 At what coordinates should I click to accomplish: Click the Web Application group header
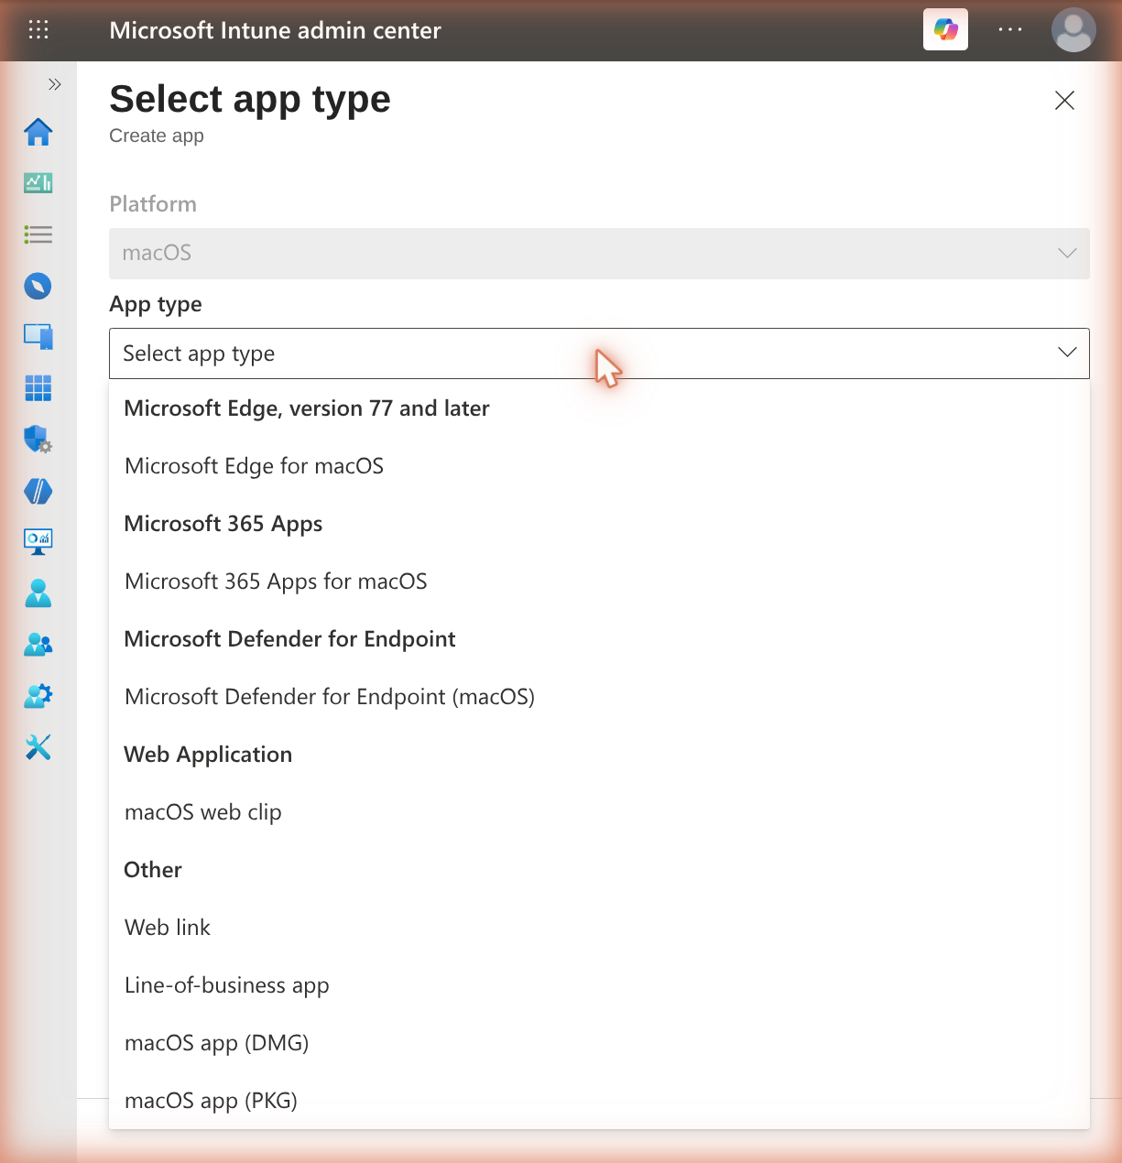[208, 755]
